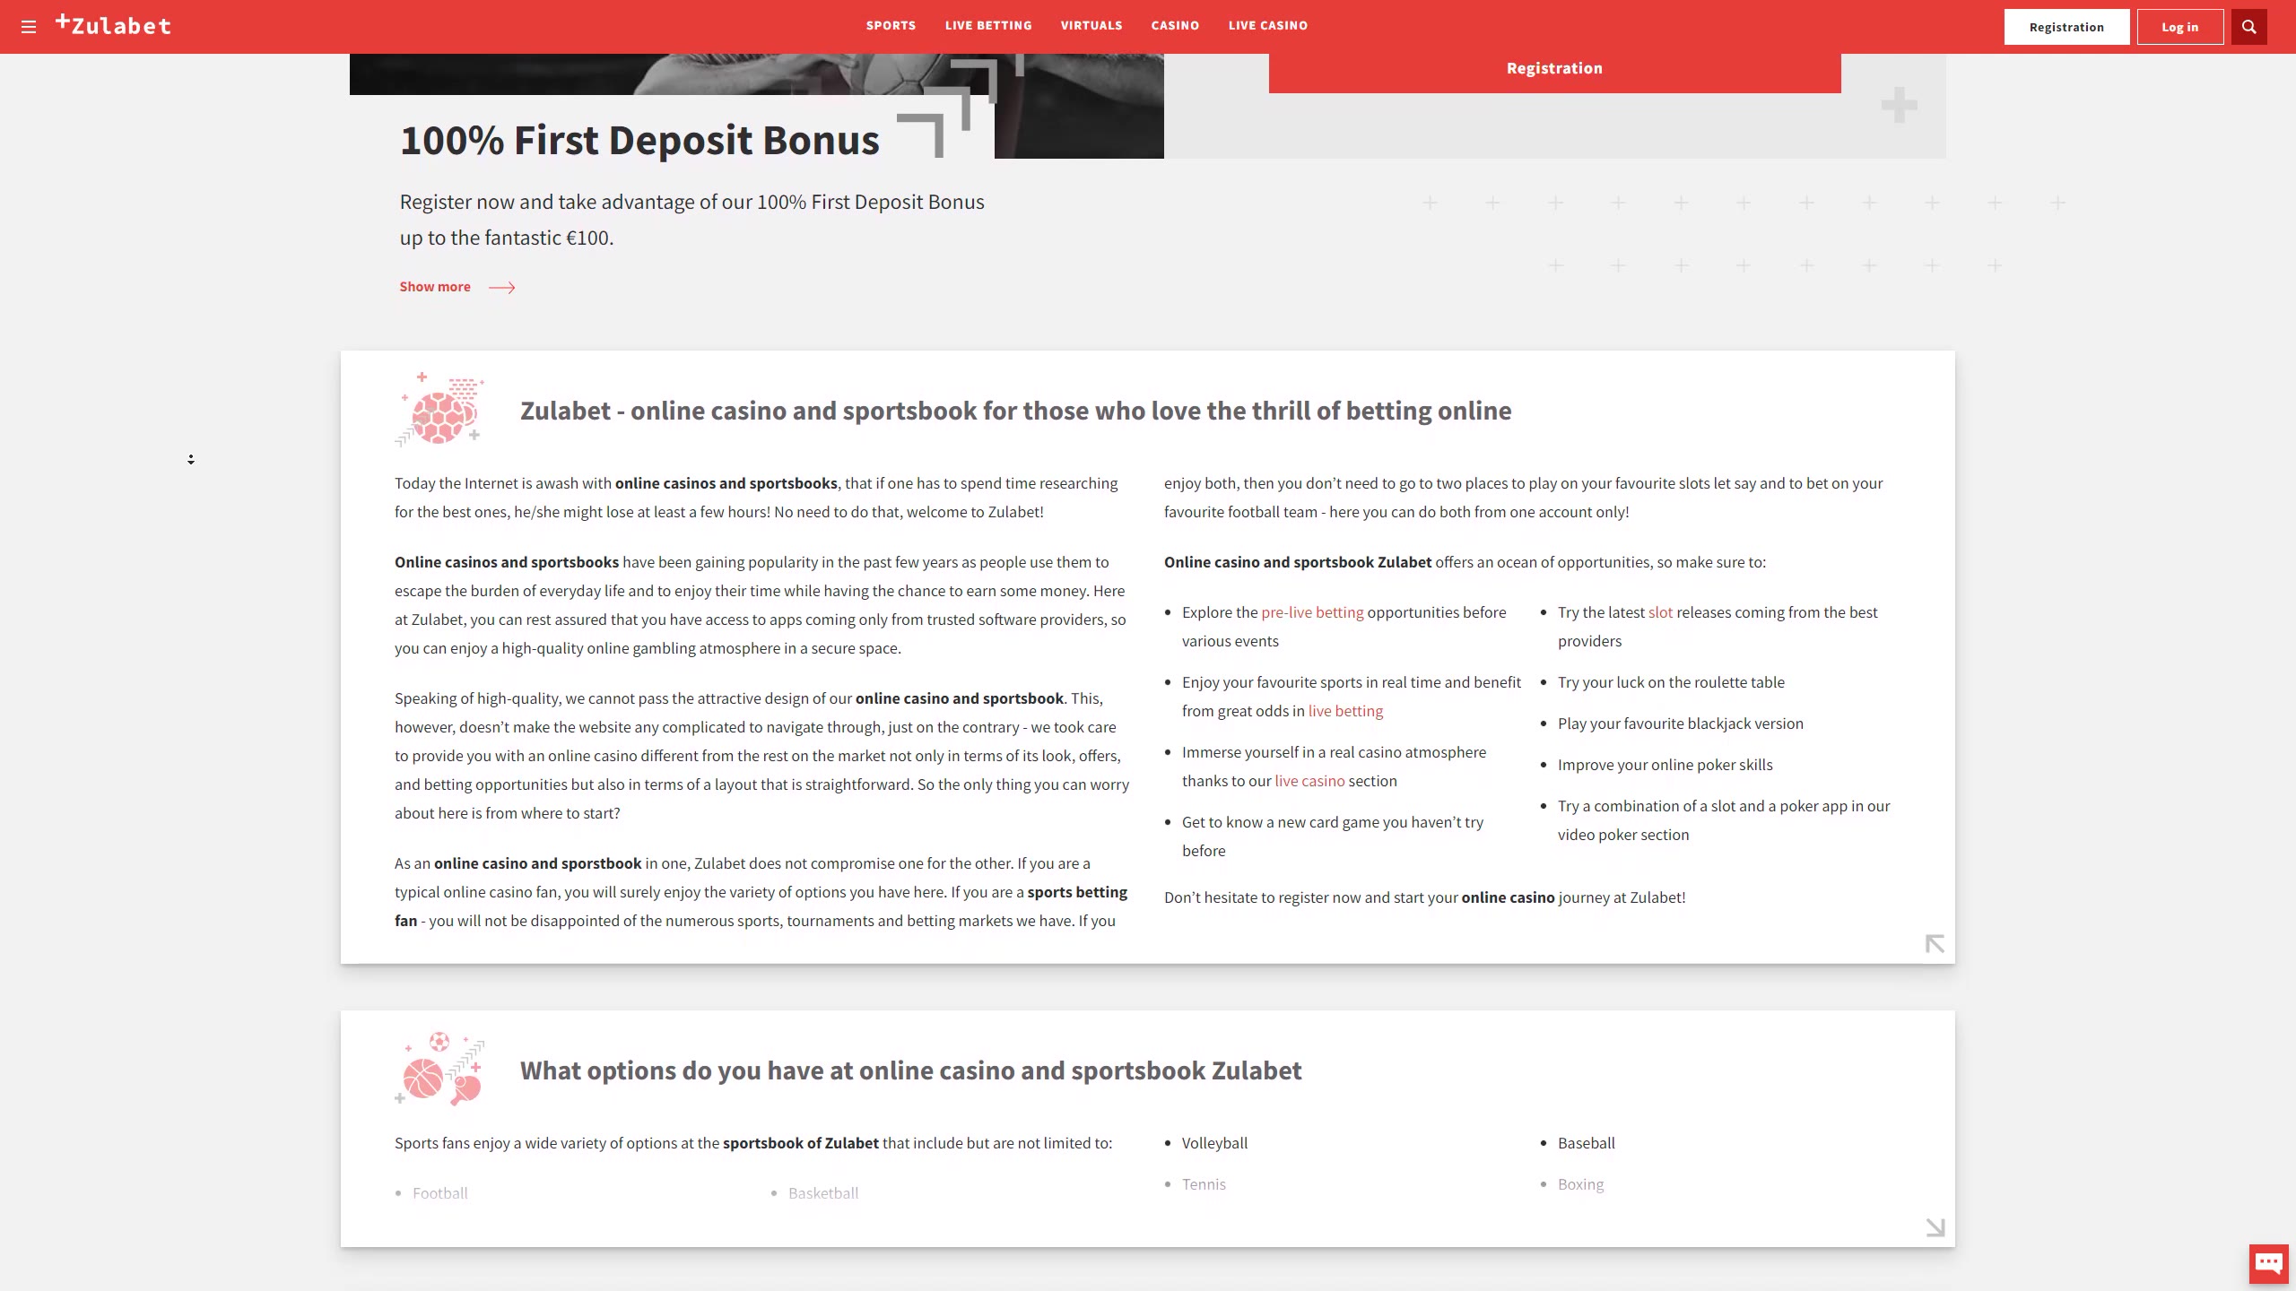The width and height of the screenshot is (2296, 1291).
Task: Switch to the Casino section
Action: click(x=1175, y=25)
